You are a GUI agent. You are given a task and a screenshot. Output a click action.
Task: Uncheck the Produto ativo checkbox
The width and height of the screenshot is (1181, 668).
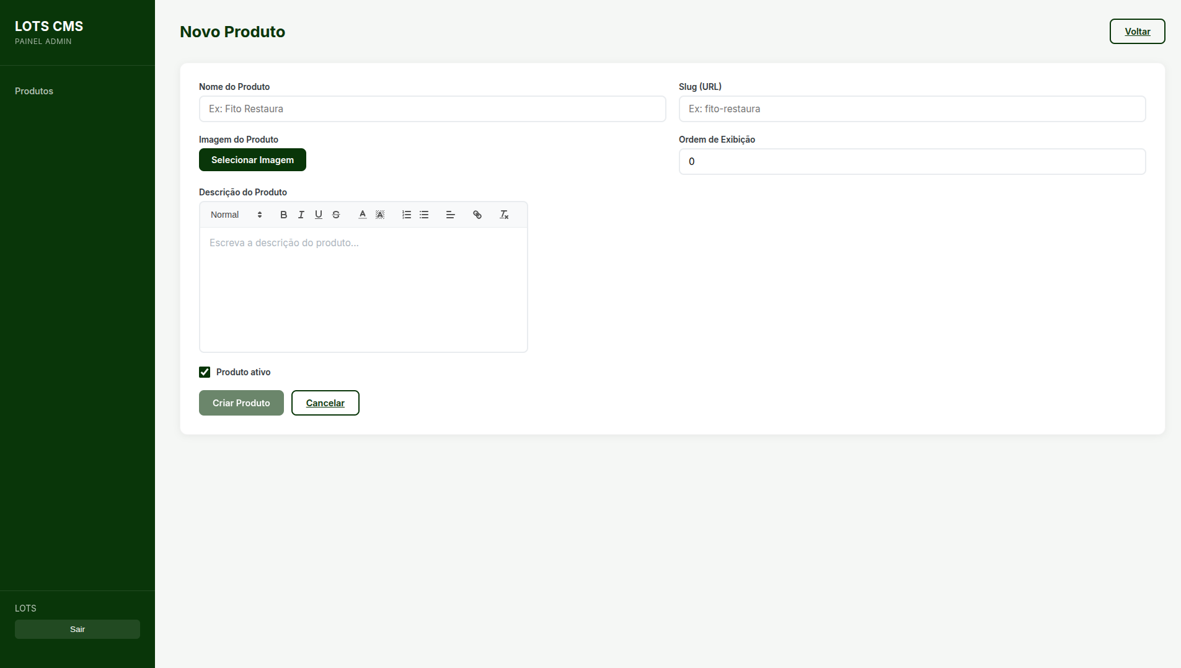click(205, 372)
